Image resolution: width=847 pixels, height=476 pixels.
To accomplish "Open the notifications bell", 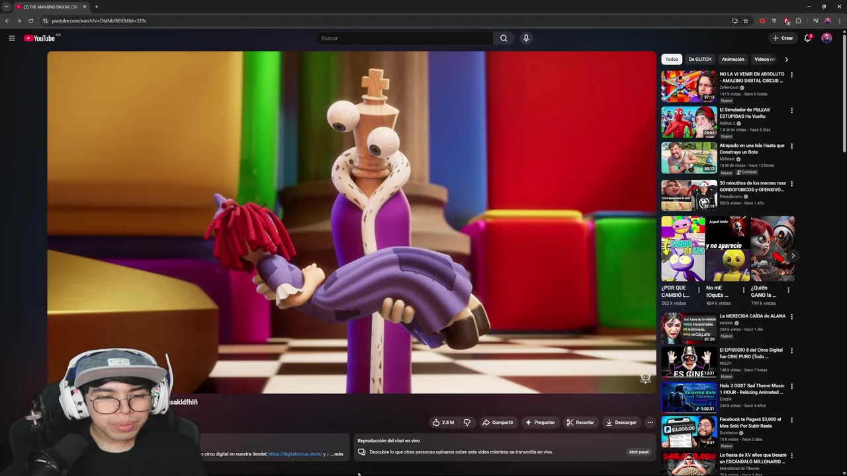I will [x=807, y=38].
